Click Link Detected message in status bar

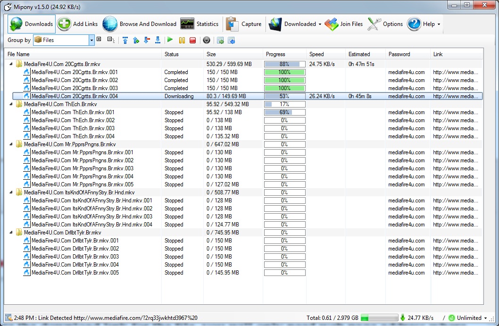click(x=106, y=318)
